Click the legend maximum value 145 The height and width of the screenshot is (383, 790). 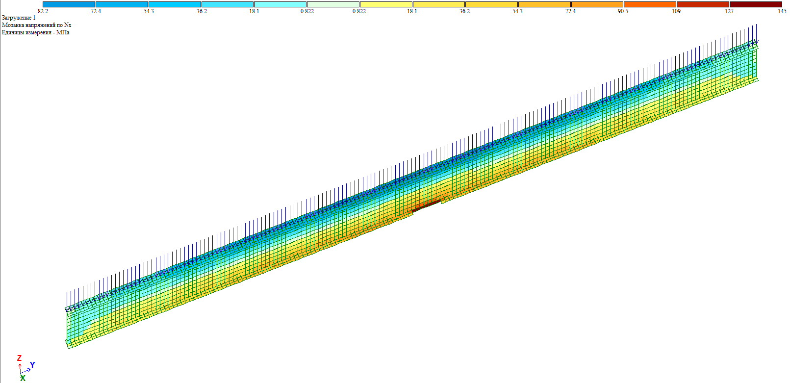point(782,11)
